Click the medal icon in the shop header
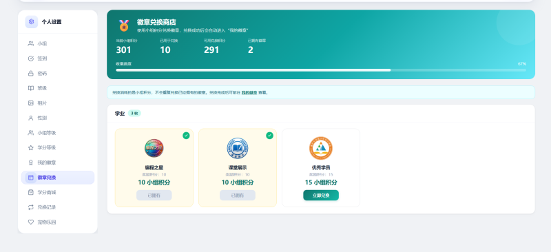 [124, 25]
